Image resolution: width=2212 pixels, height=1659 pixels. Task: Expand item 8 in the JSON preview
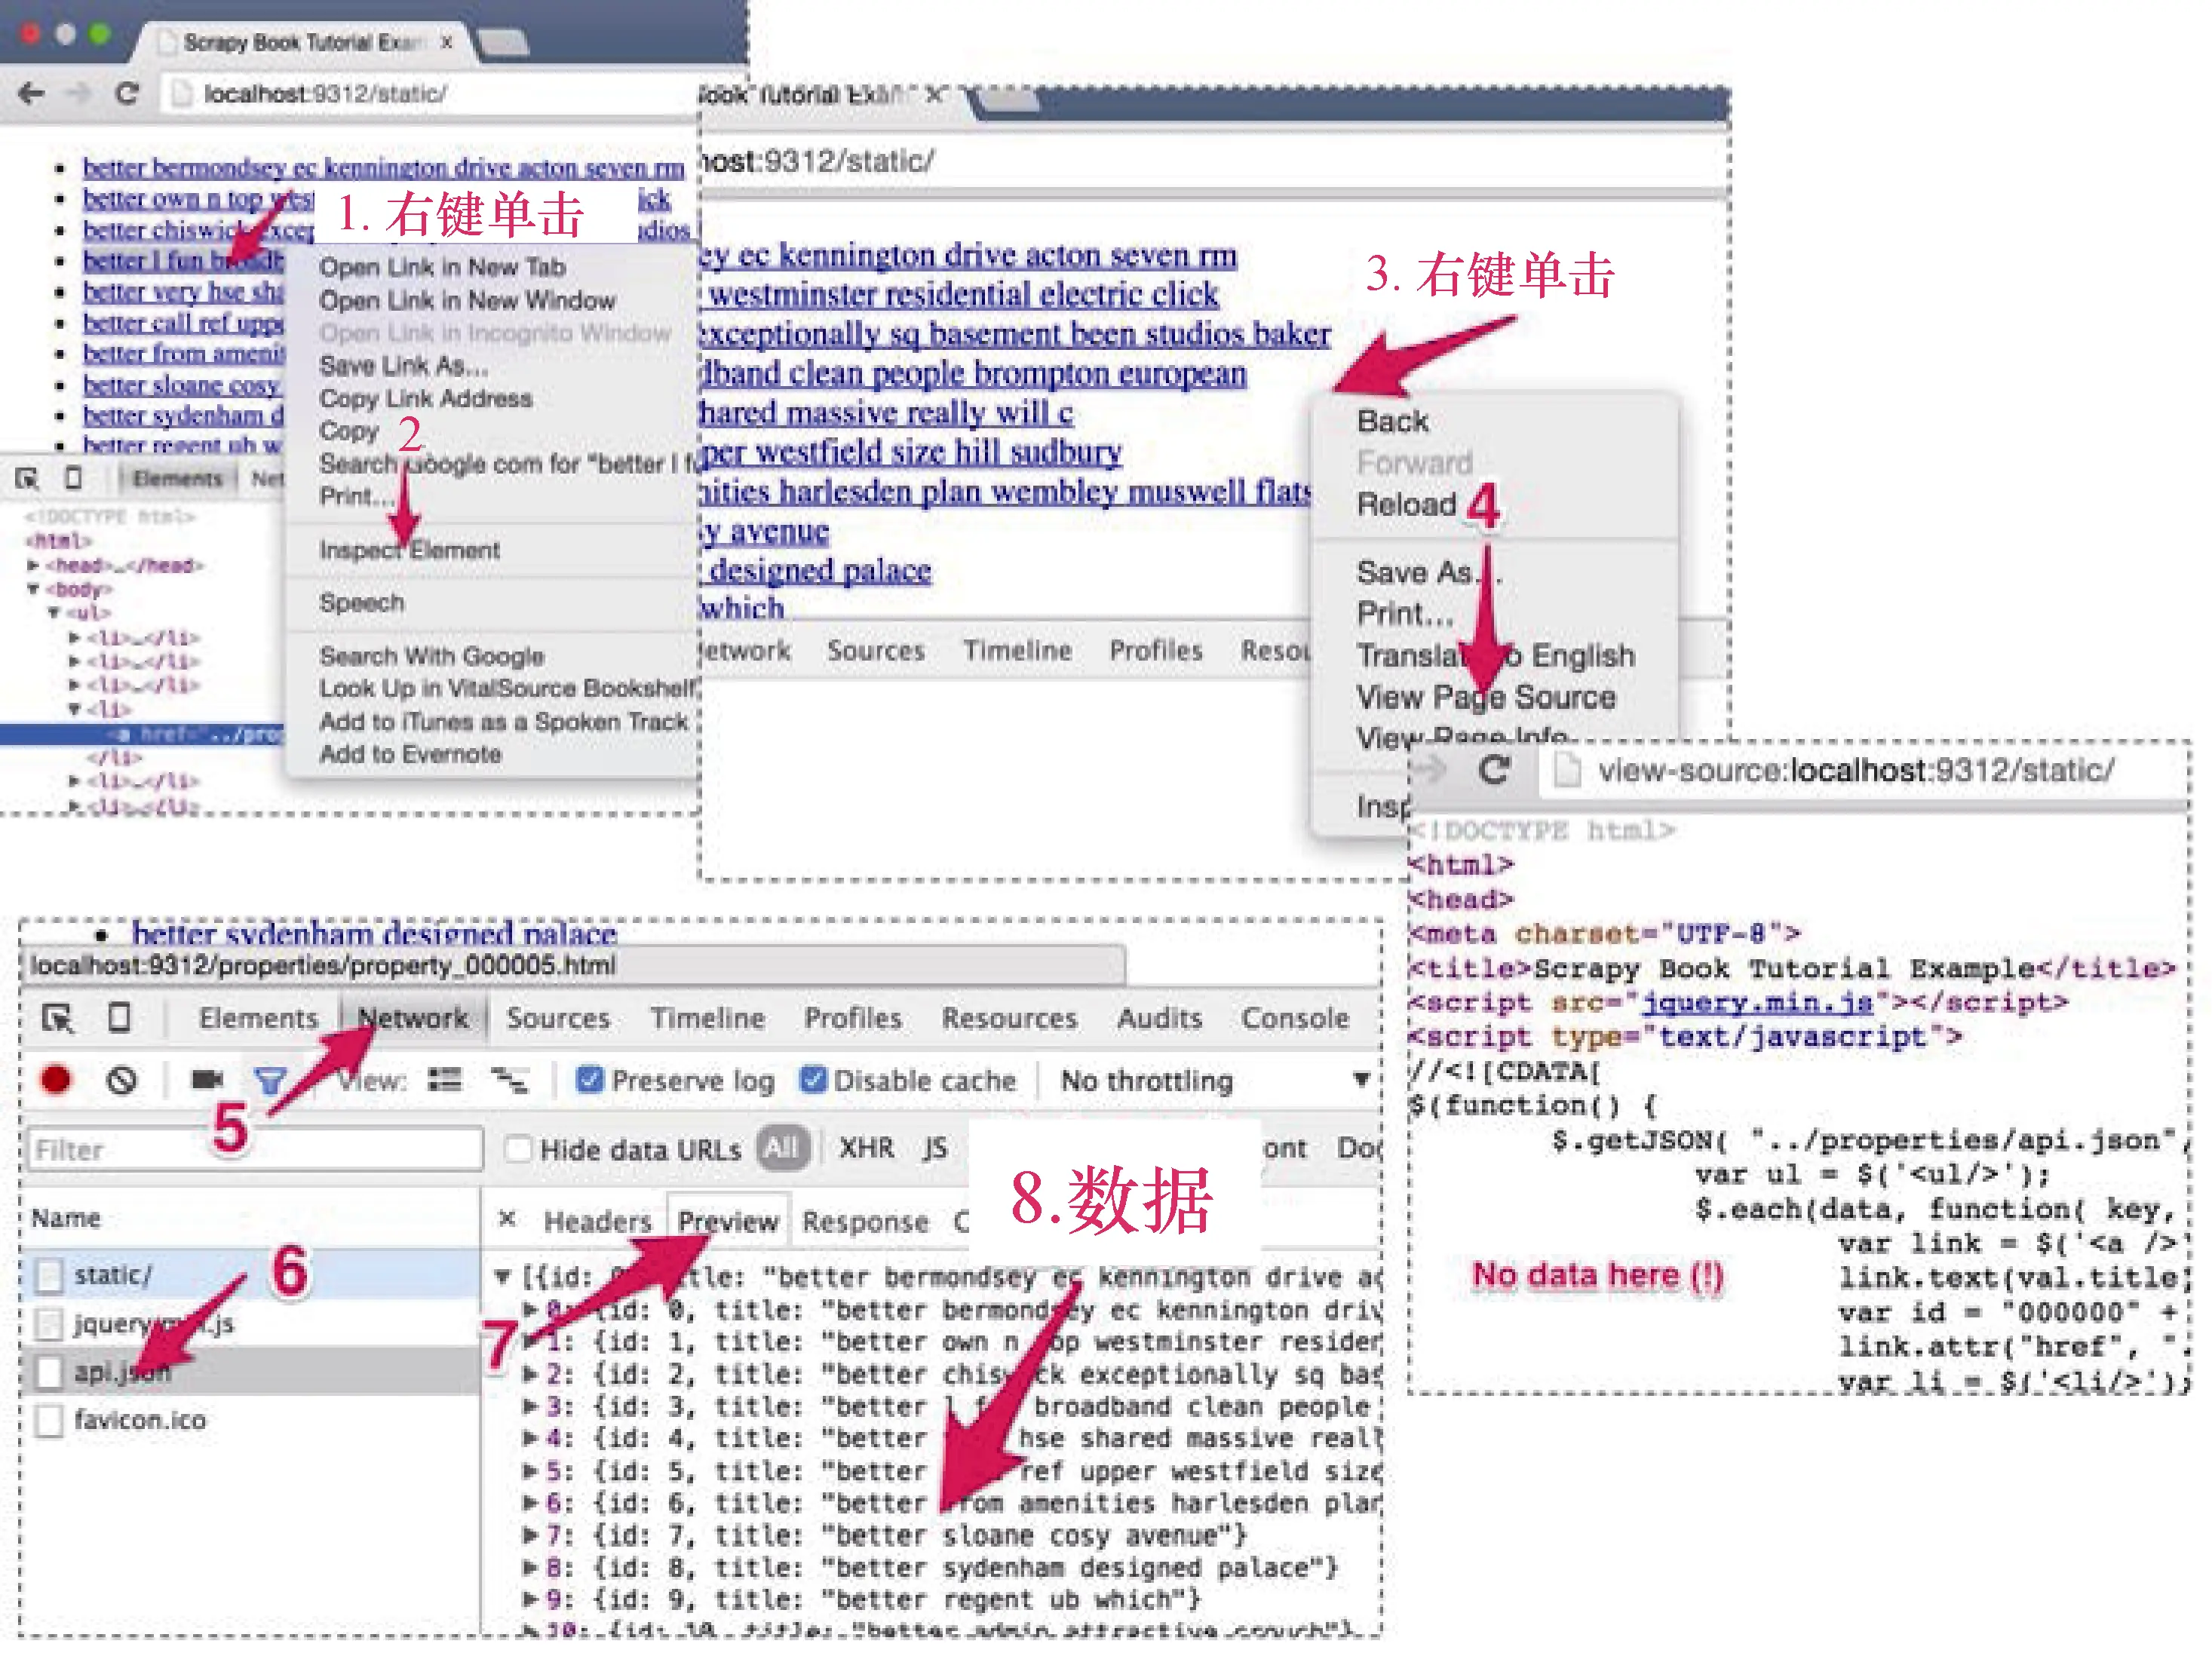(x=531, y=1567)
